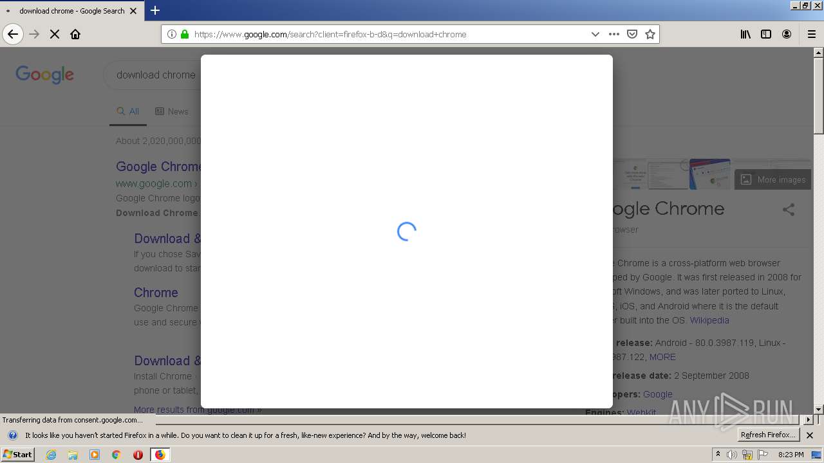Image resolution: width=824 pixels, height=463 pixels.
Task: Click the 8:23 PM clock
Action: pos(791,455)
